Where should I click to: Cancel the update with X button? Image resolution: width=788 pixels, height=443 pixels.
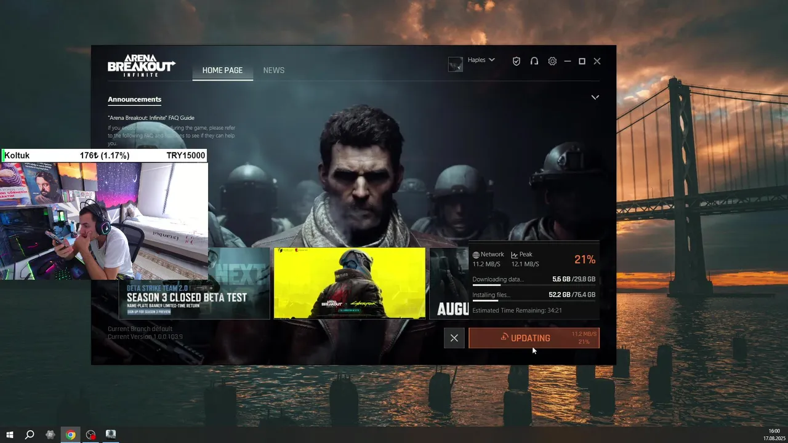tap(454, 338)
